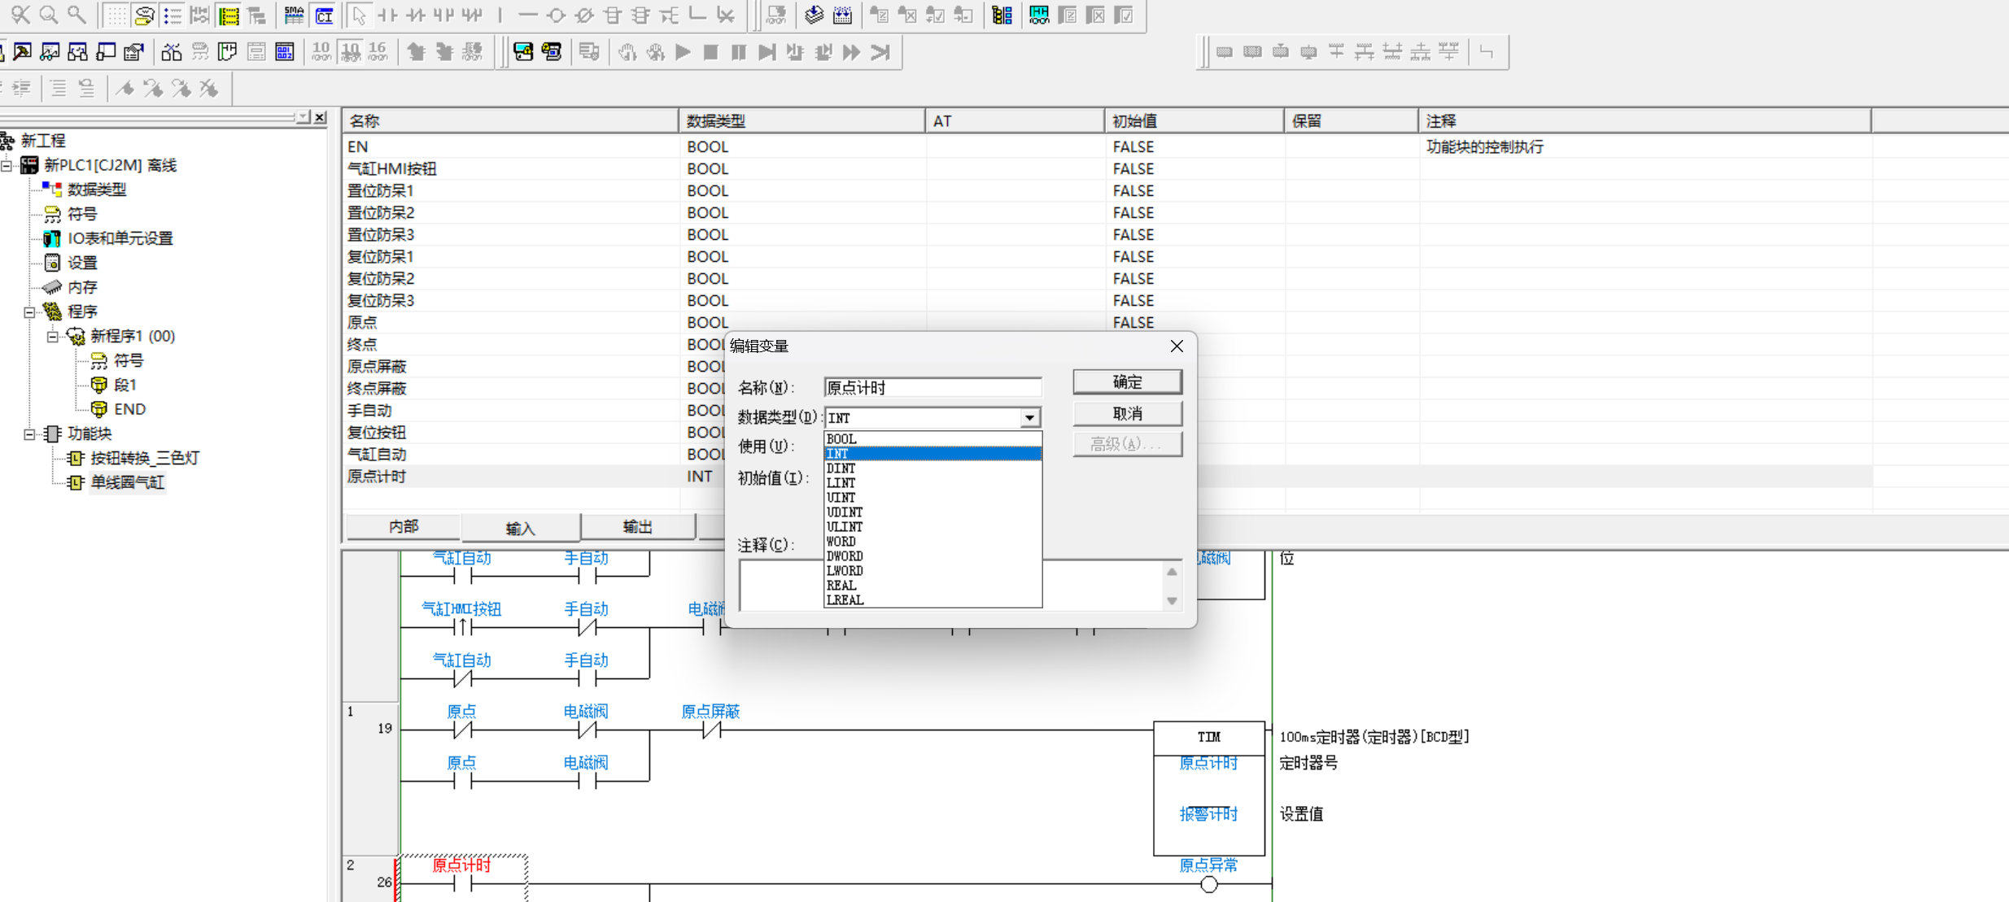Image resolution: width=2009 pixels, height=902 pixels.
Task: Collapse the 程序 tree node
Action: coord(29,312)
